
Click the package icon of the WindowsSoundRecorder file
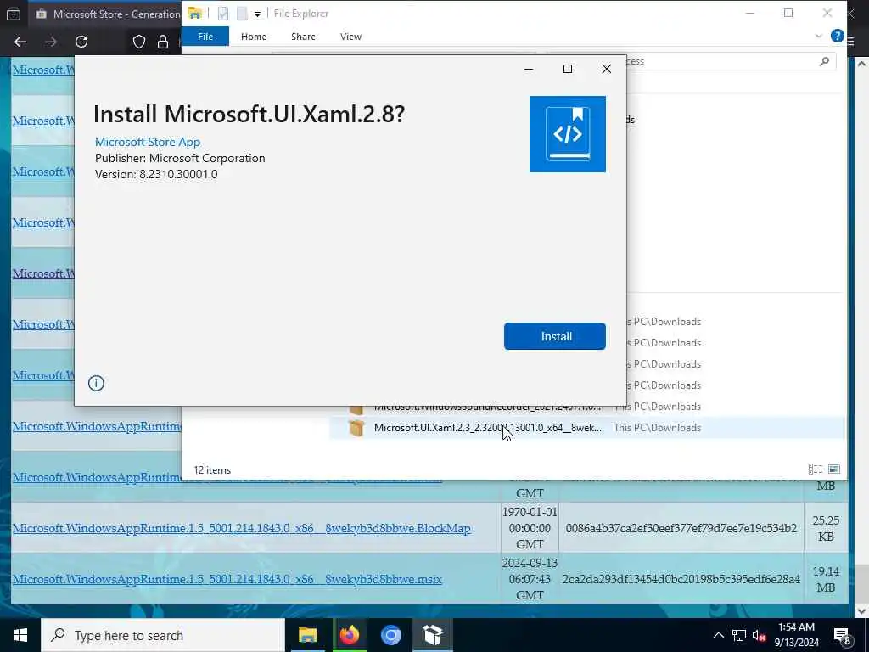tap(356, 410)
